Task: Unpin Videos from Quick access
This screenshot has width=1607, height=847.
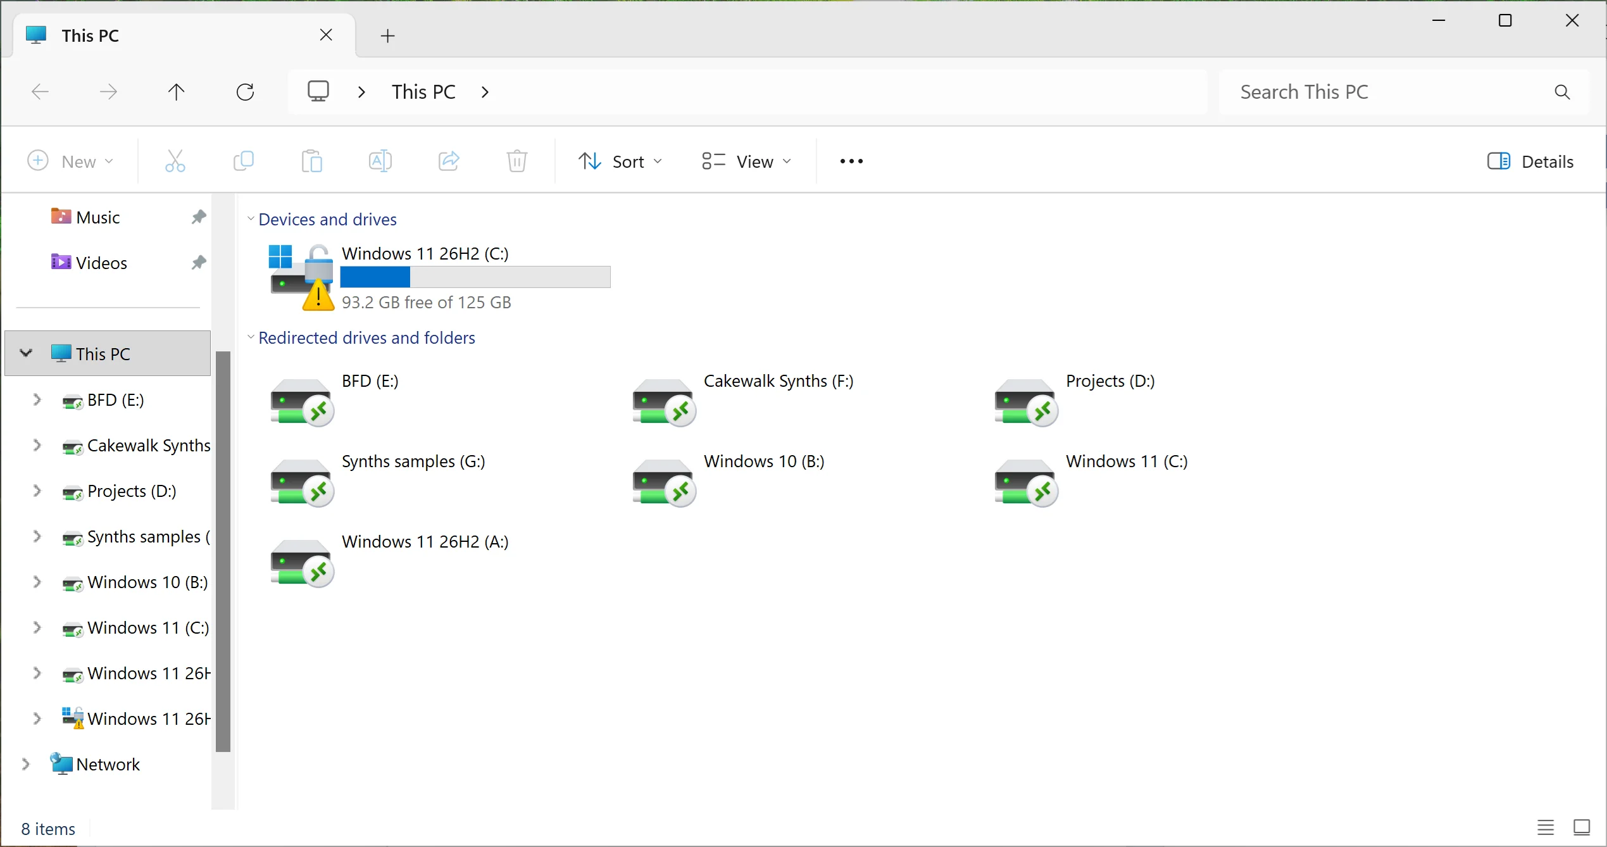Action: [199, 263]
